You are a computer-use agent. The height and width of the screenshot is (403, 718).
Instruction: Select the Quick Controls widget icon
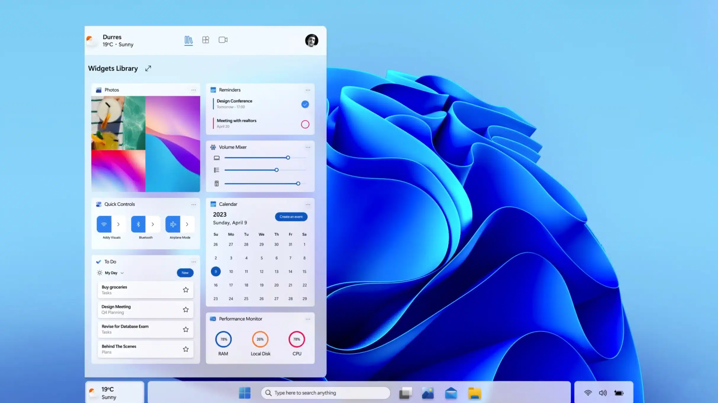point(98,204)
